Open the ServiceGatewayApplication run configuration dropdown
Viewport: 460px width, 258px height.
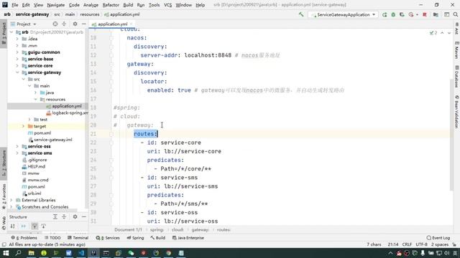coord(344,14)
